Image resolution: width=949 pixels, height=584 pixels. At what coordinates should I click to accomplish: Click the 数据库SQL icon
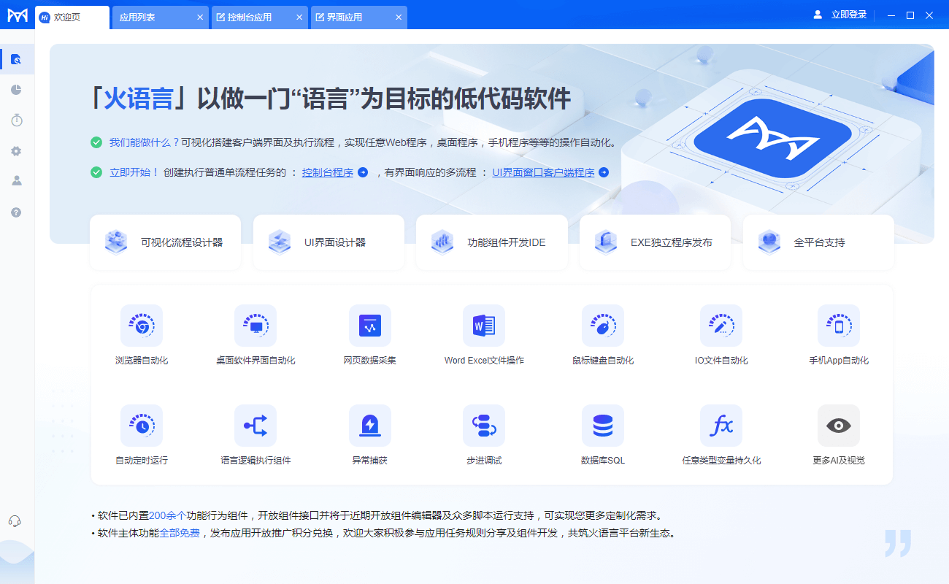pyautogui.click(x=602, y=425)
